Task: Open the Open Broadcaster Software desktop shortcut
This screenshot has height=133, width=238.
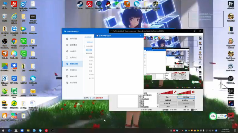Action: tap(5, 43)
